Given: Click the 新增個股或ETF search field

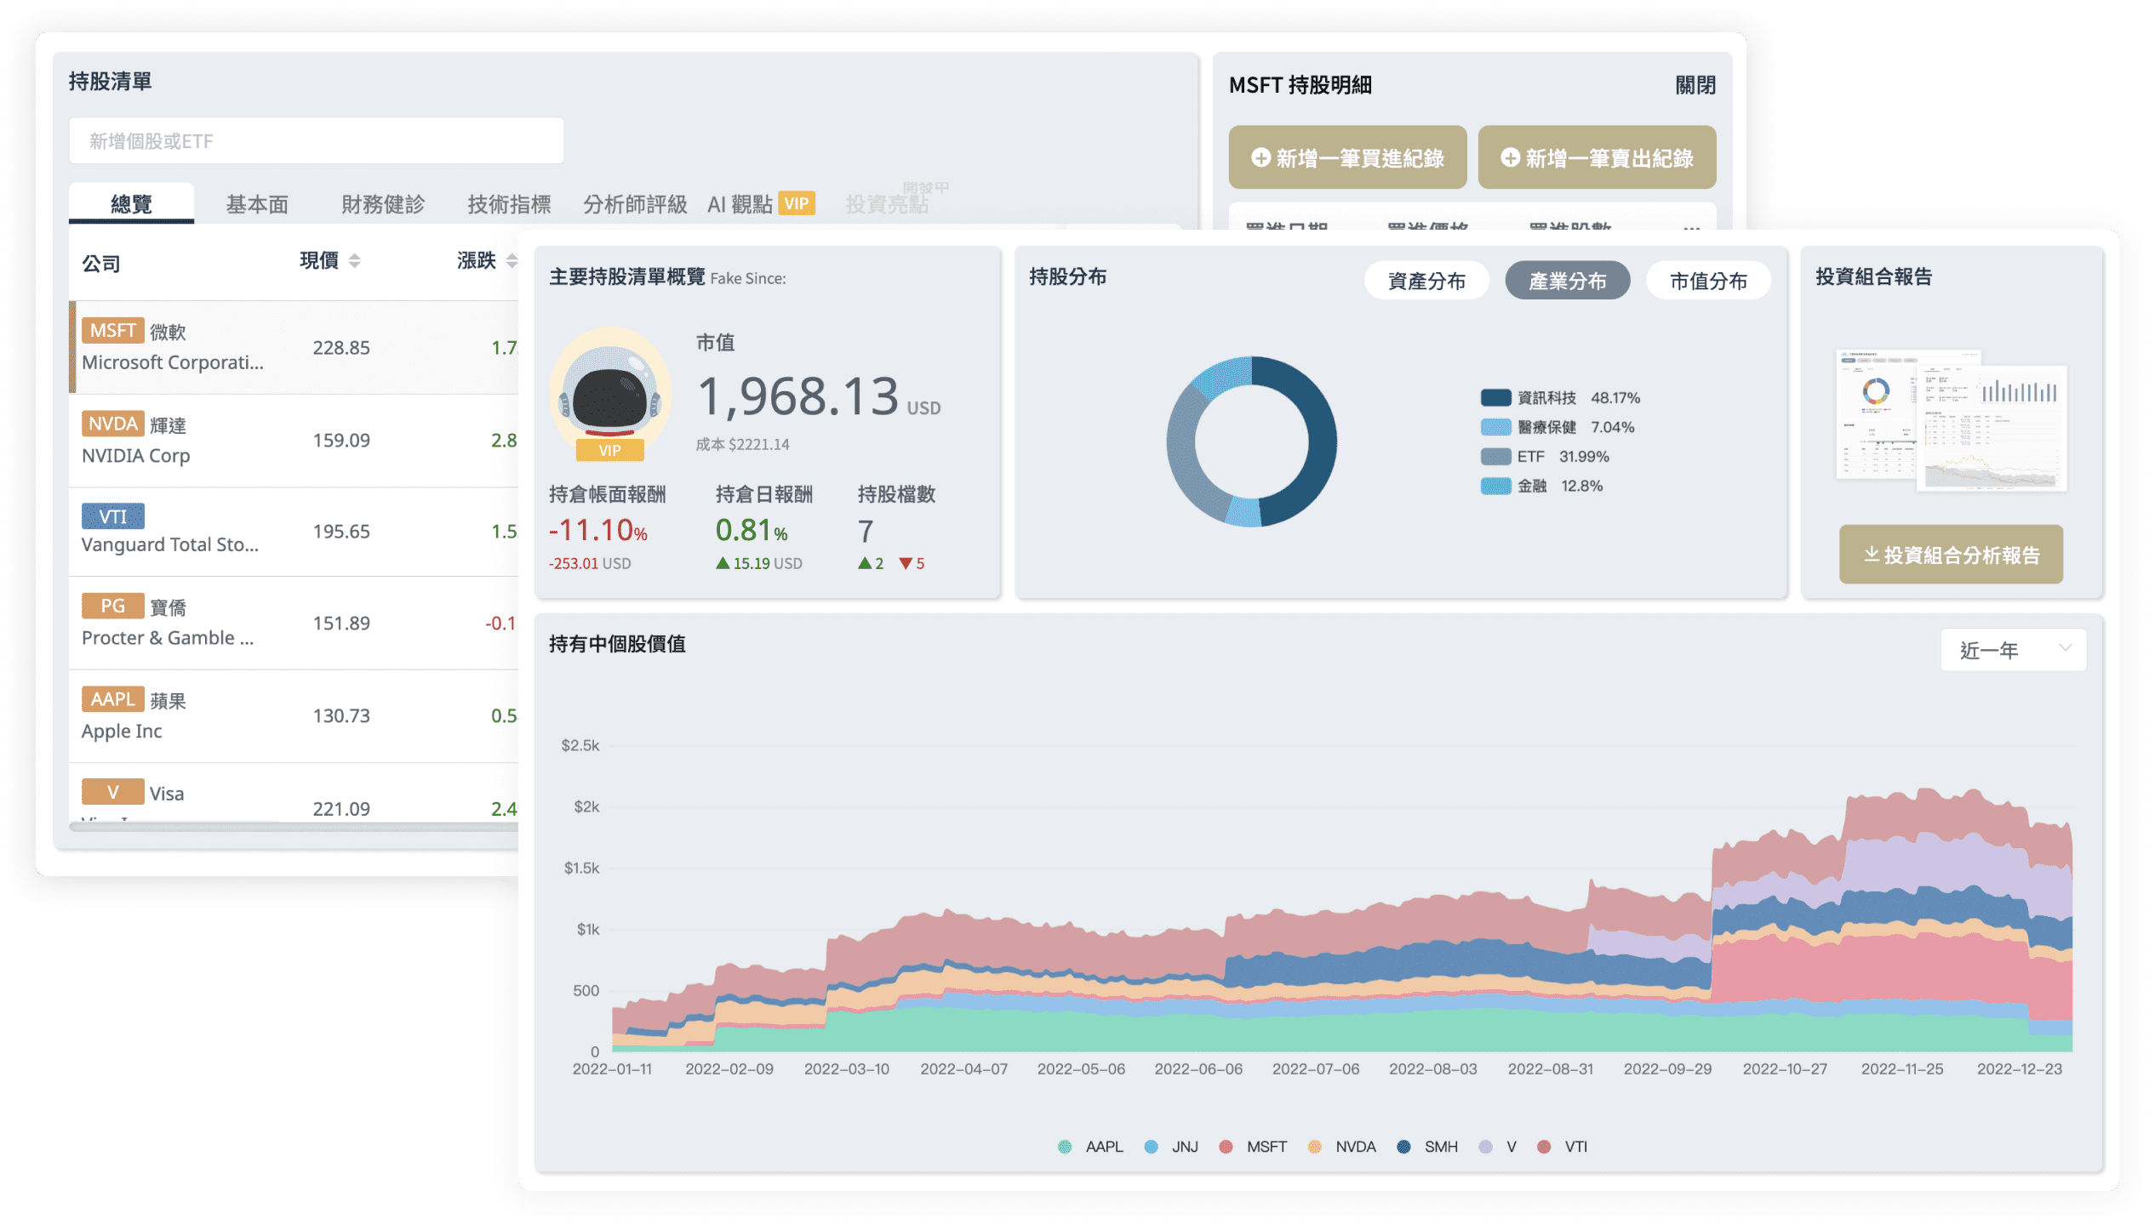Looking at the screenshot, I should 316,141.
